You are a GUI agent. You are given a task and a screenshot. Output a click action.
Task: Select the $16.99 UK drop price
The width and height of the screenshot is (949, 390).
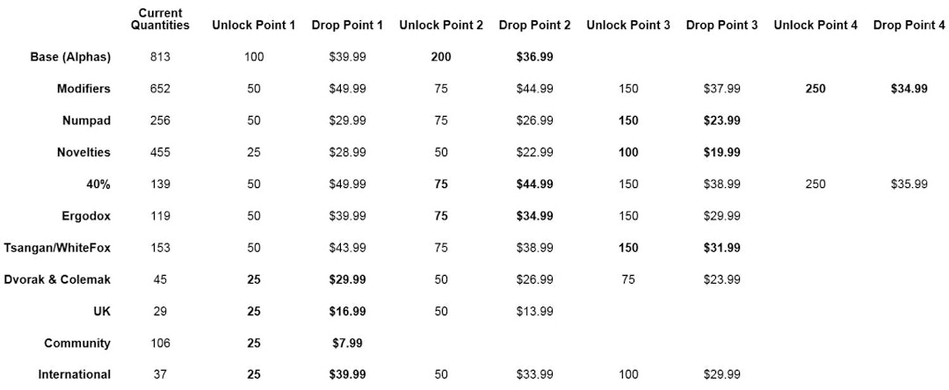click(347, 311)
